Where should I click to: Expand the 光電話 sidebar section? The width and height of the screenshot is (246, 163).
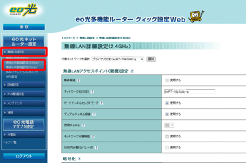[24, 135]
